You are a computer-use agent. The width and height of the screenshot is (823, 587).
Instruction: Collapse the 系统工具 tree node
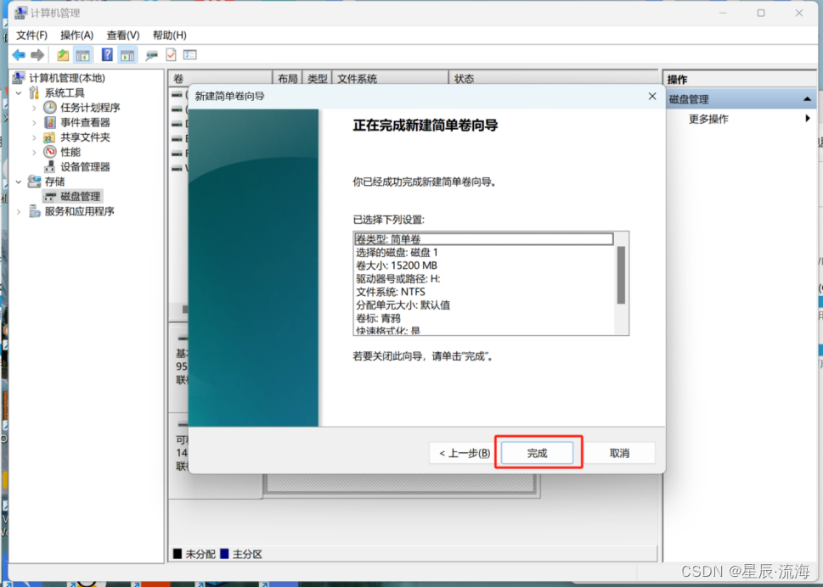(x=19, y=93)
